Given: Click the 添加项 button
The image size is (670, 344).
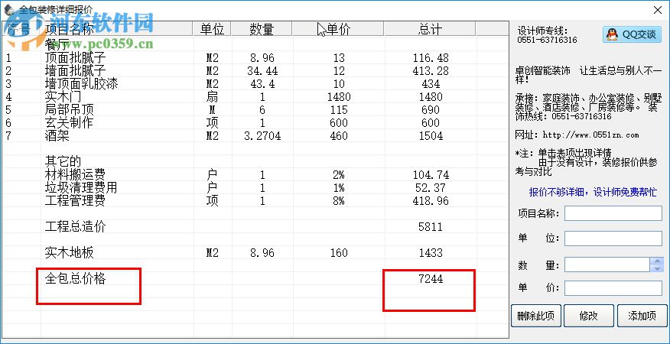Looking at the screenshot, I should pos(642,316).
